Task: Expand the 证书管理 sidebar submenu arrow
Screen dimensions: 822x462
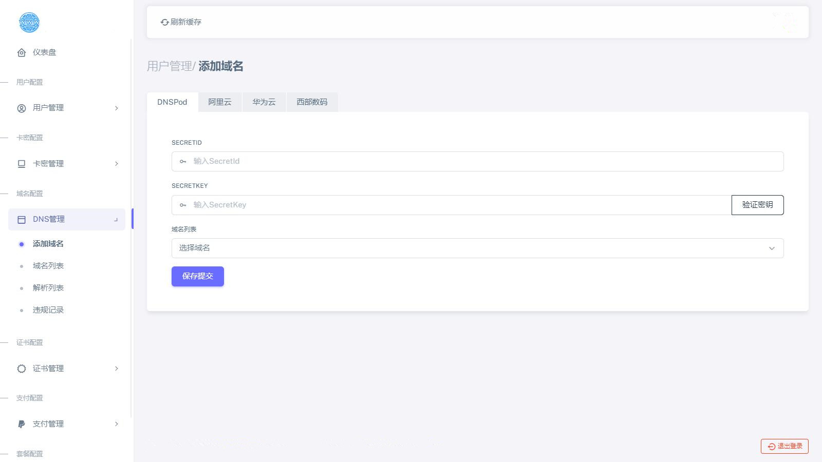Action: point(117,369)
